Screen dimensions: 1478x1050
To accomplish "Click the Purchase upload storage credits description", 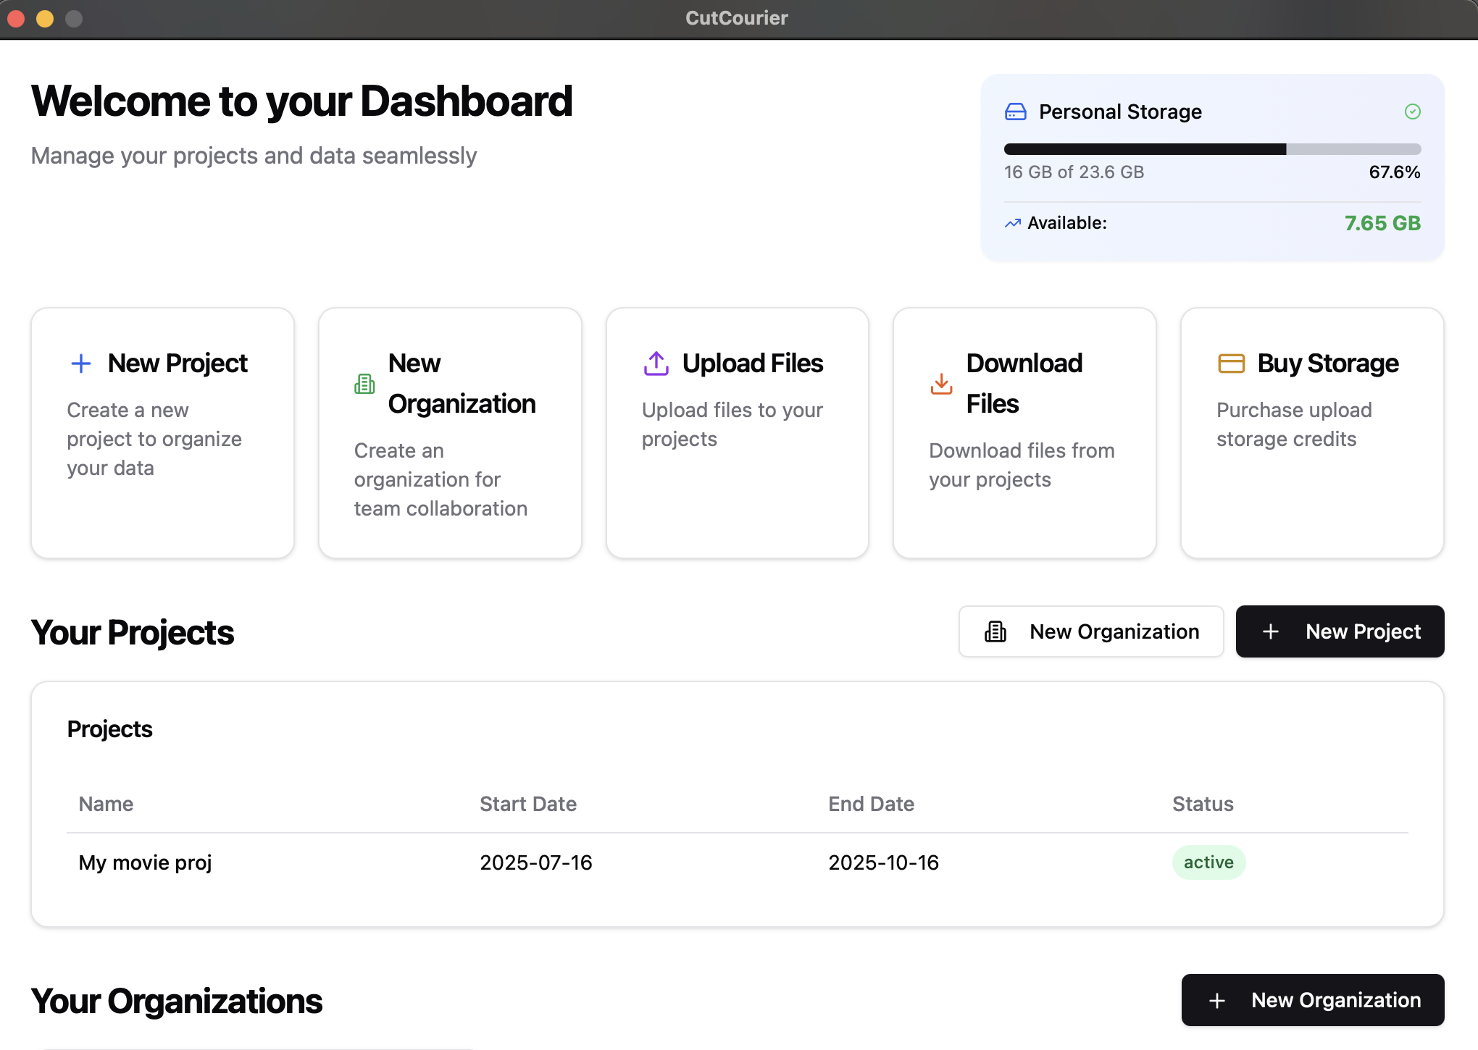I will click(1294, 424).
